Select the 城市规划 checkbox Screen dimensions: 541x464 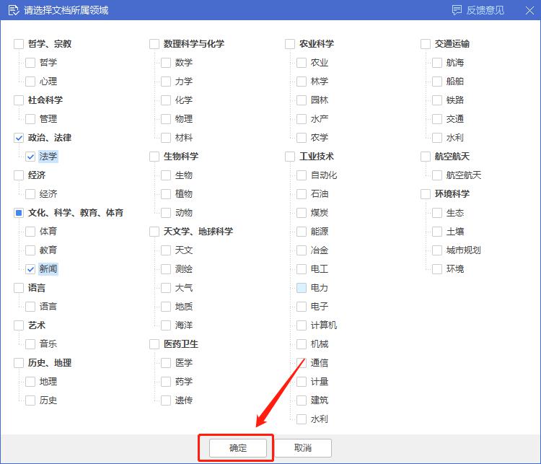coord(437,250)
